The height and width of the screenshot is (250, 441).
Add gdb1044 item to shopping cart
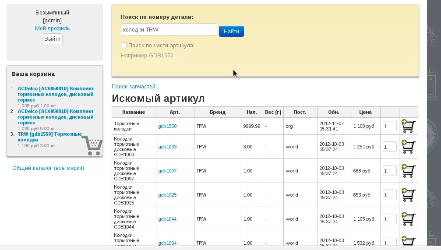(x=408, y=219)
